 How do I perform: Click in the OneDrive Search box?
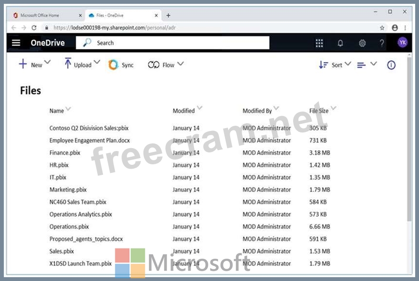pos(173,43)
